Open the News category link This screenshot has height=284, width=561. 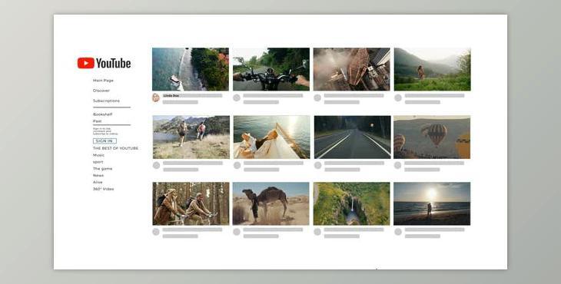tap(98, 176)
